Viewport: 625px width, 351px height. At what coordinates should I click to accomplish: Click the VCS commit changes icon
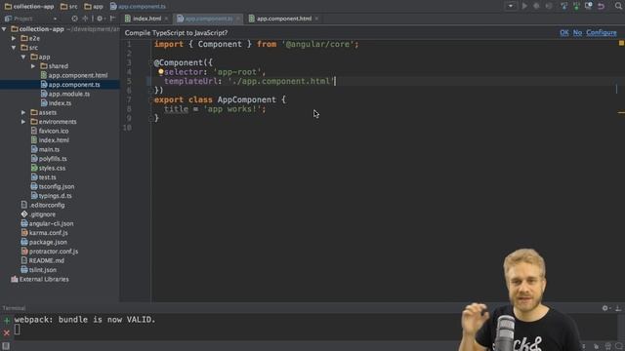pos(576,6)
